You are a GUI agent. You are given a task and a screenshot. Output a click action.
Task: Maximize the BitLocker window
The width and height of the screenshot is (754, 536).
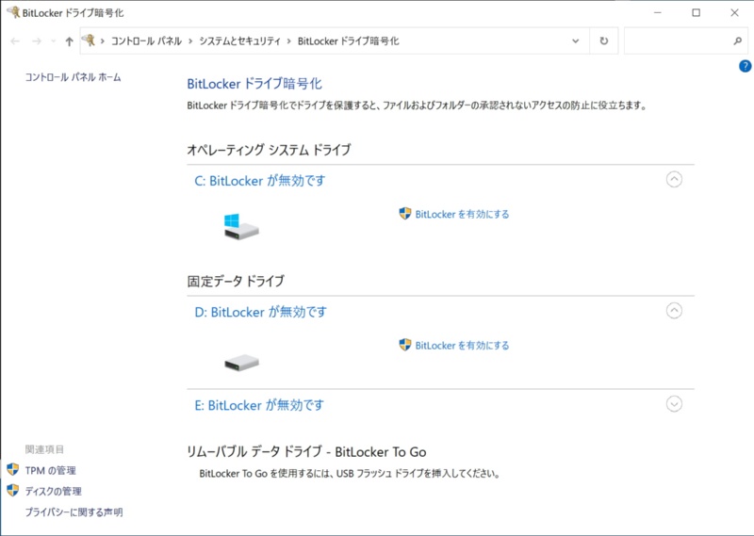696,13
